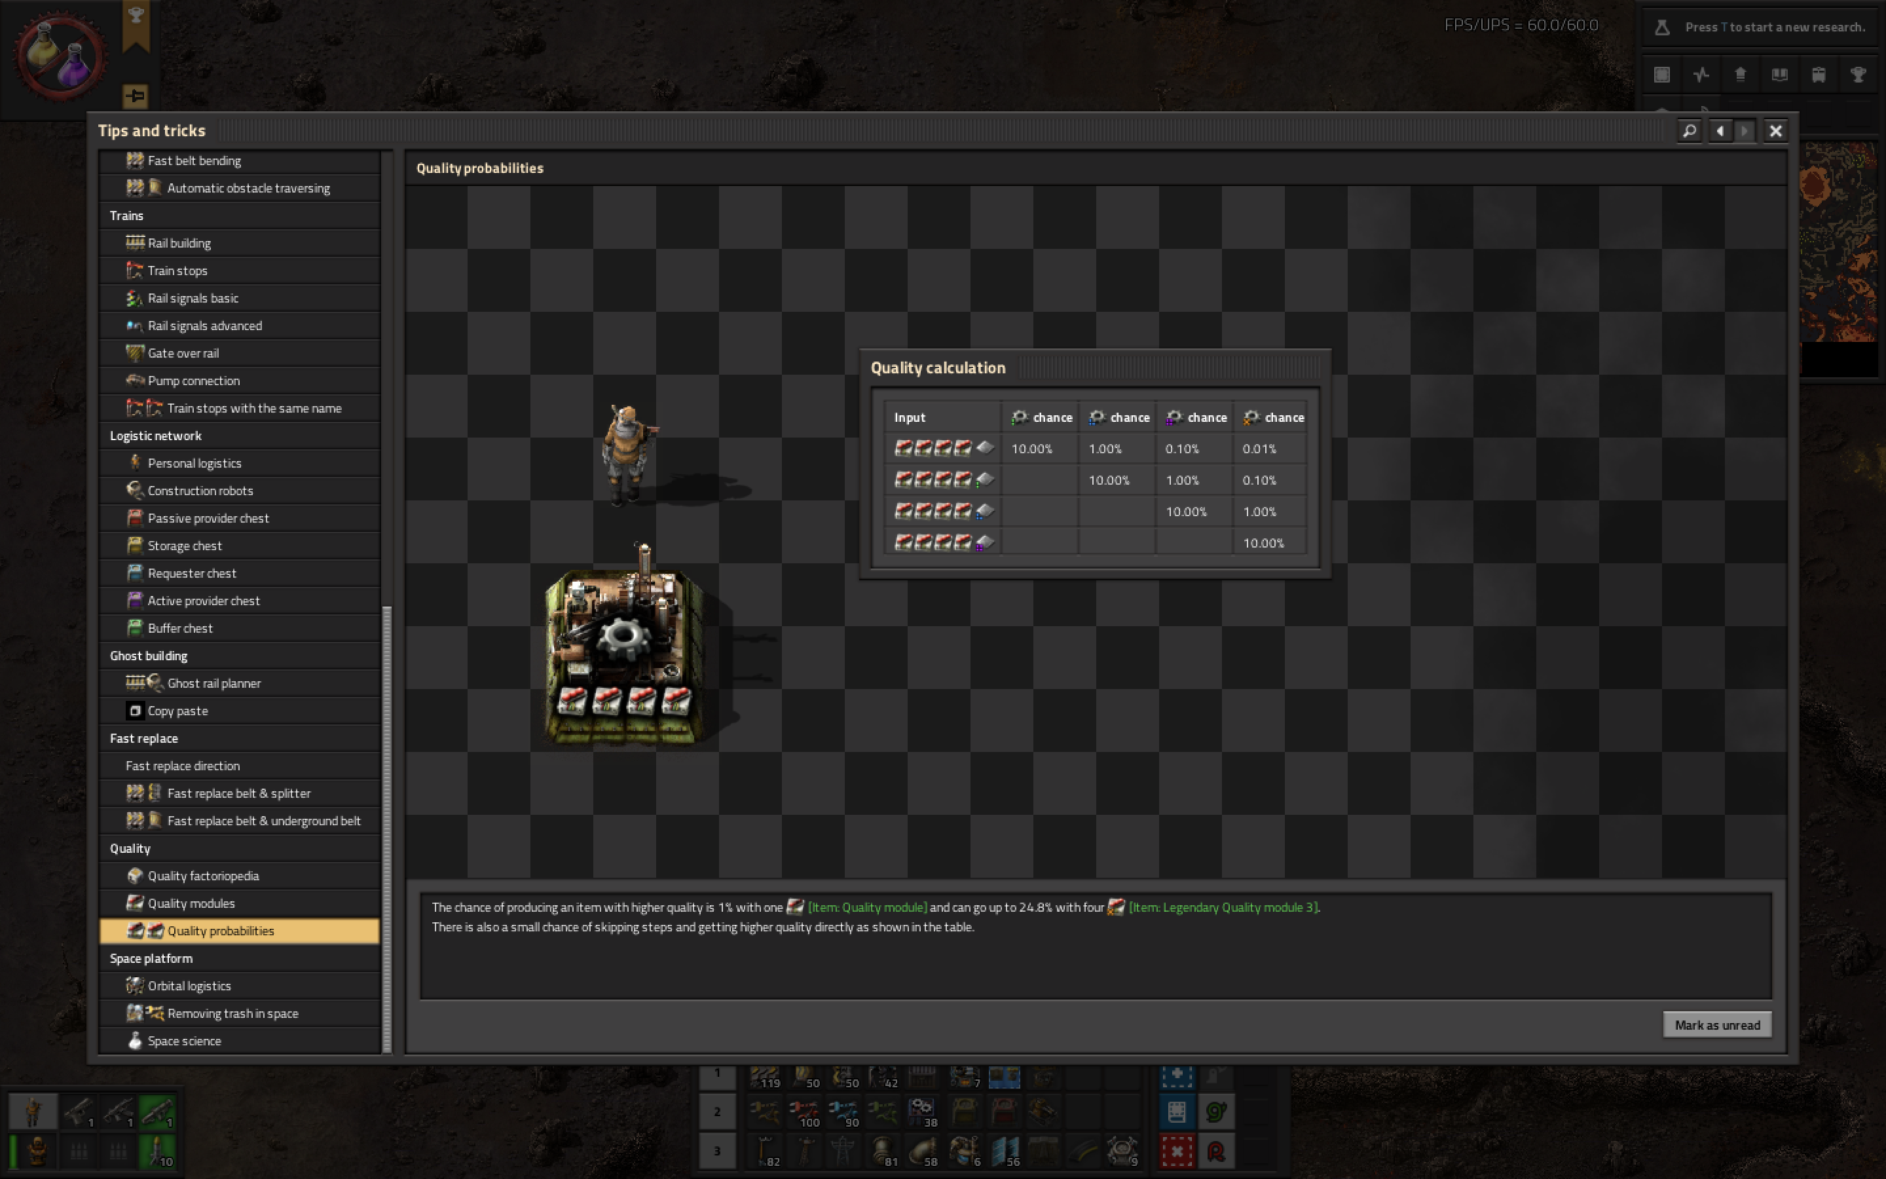Select Pump connection tip
The width and height of the screenshot is (1886, 1179).
(240, 381)
